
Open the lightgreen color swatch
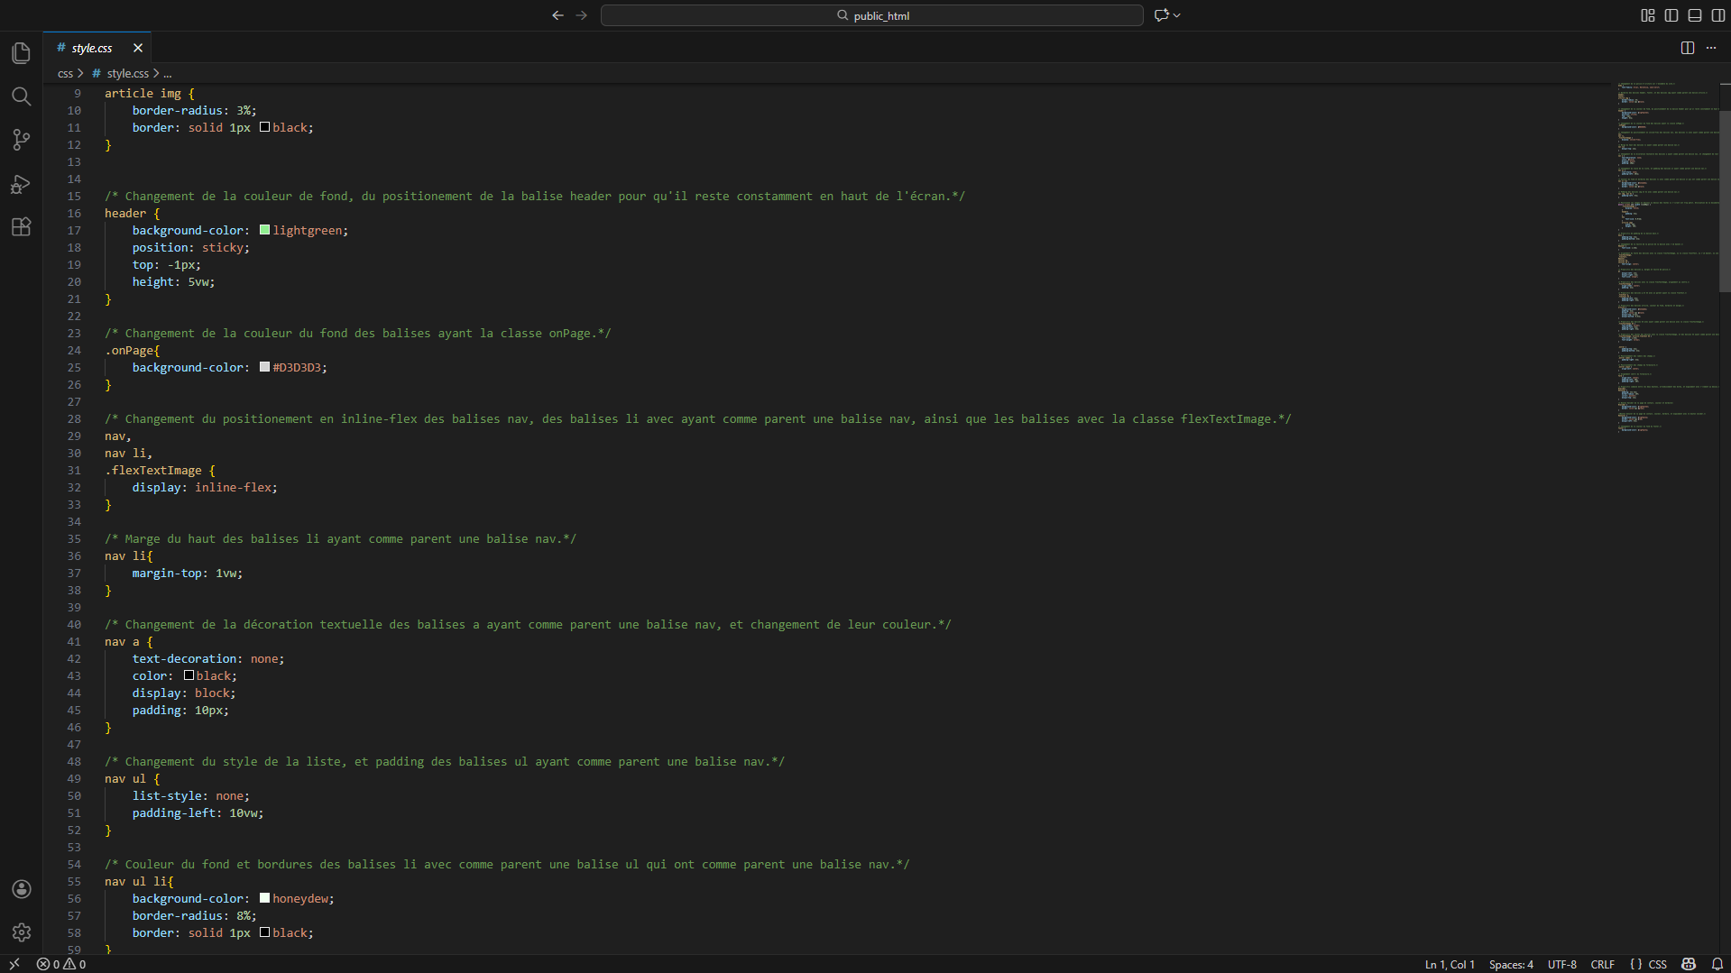265,230
